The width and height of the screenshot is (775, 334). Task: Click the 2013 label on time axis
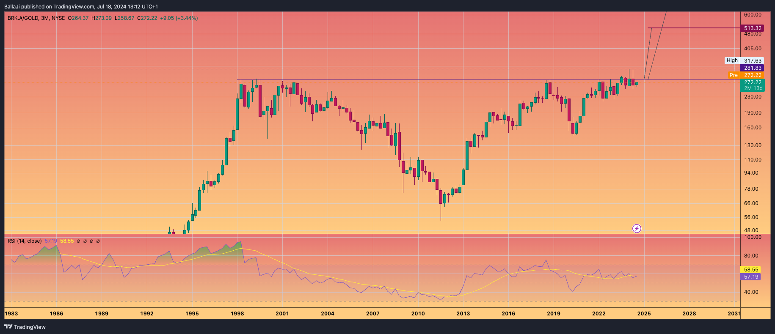pyautogui.click(x=463, y=314)
